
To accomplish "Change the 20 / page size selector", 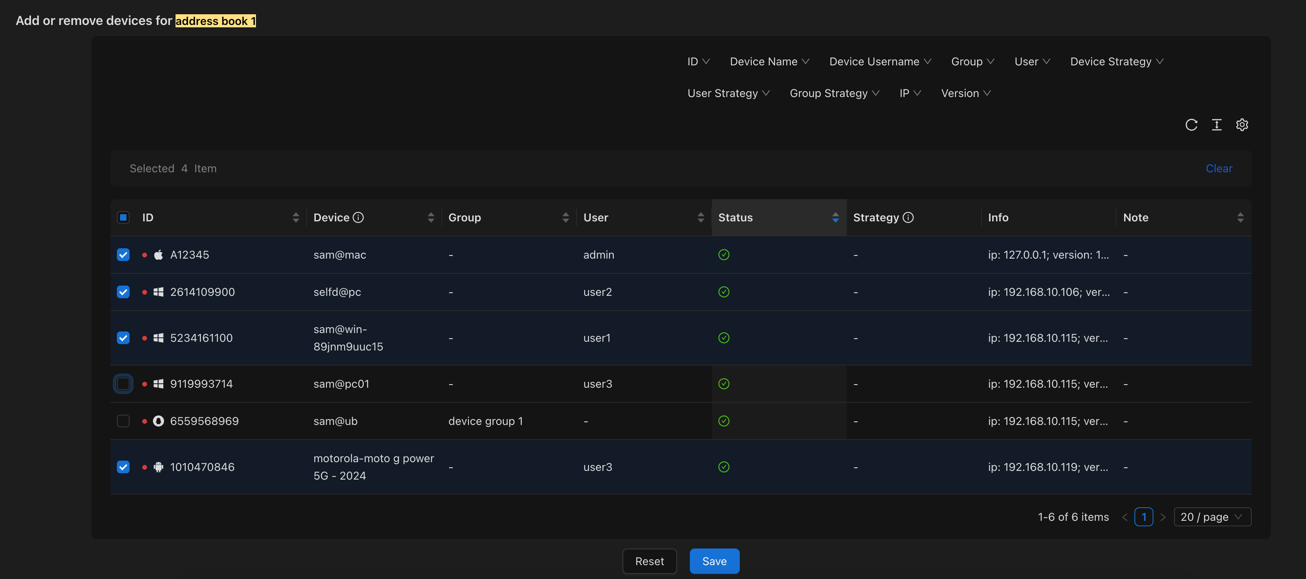I will click(x=1212, y=517).
